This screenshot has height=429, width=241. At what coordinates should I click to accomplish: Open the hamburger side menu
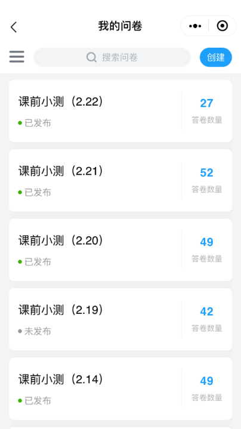coord(17,57)
